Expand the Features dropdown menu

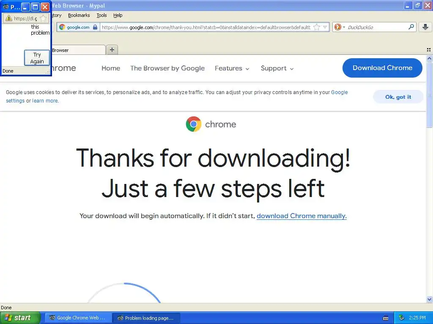(x=232, y=68)
